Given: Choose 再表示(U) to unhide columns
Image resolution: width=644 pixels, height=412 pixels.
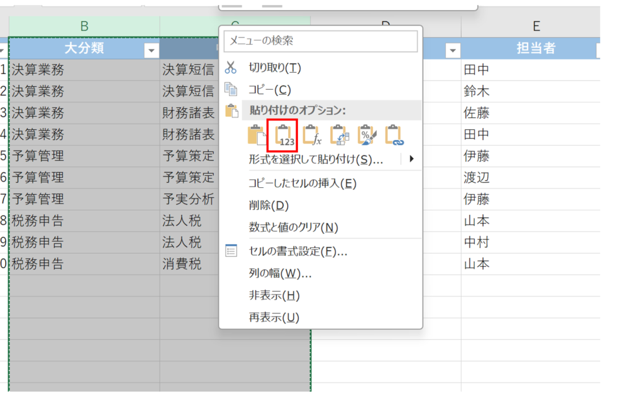Looking at the screenshot, I should pos(274,317).
